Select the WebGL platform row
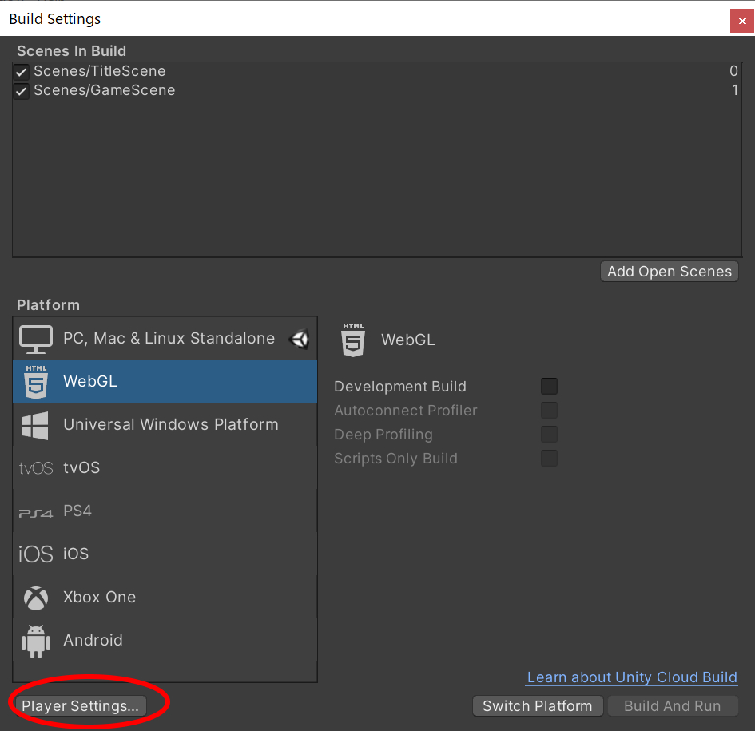This screenshot has width=755, height=731. click(165, 381)
